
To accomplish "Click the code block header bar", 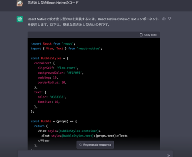I will (x=94, y=35).
